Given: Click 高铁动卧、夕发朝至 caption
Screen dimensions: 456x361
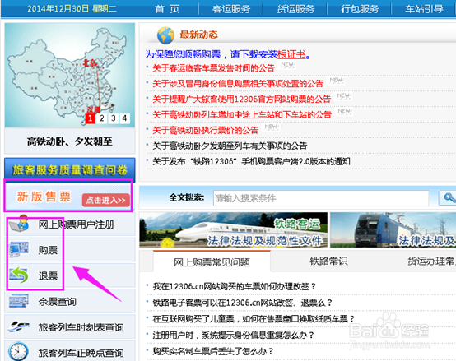Looking at the screenshot, I should click(70, 141).
